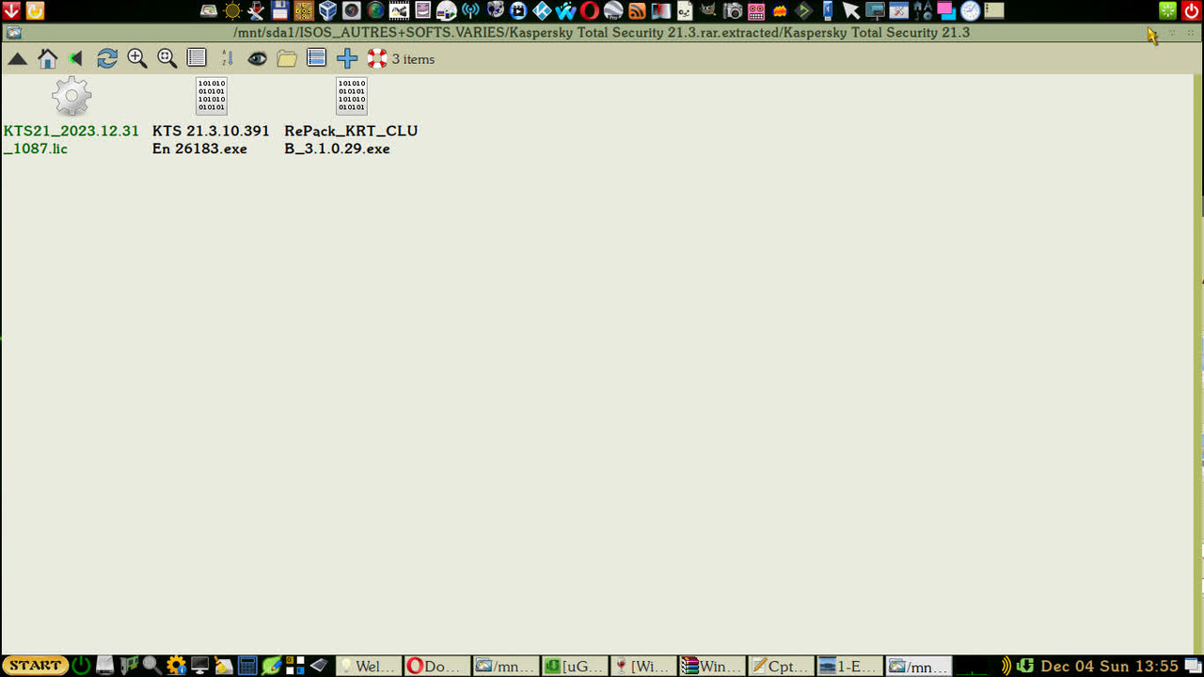
Task: Click the blue plus bookmark icon
Action: pos(347,58)
